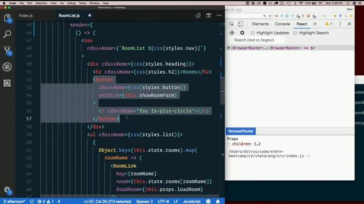
Task: Open the Debug menu in menu bar
Action: tap(71, 3)
